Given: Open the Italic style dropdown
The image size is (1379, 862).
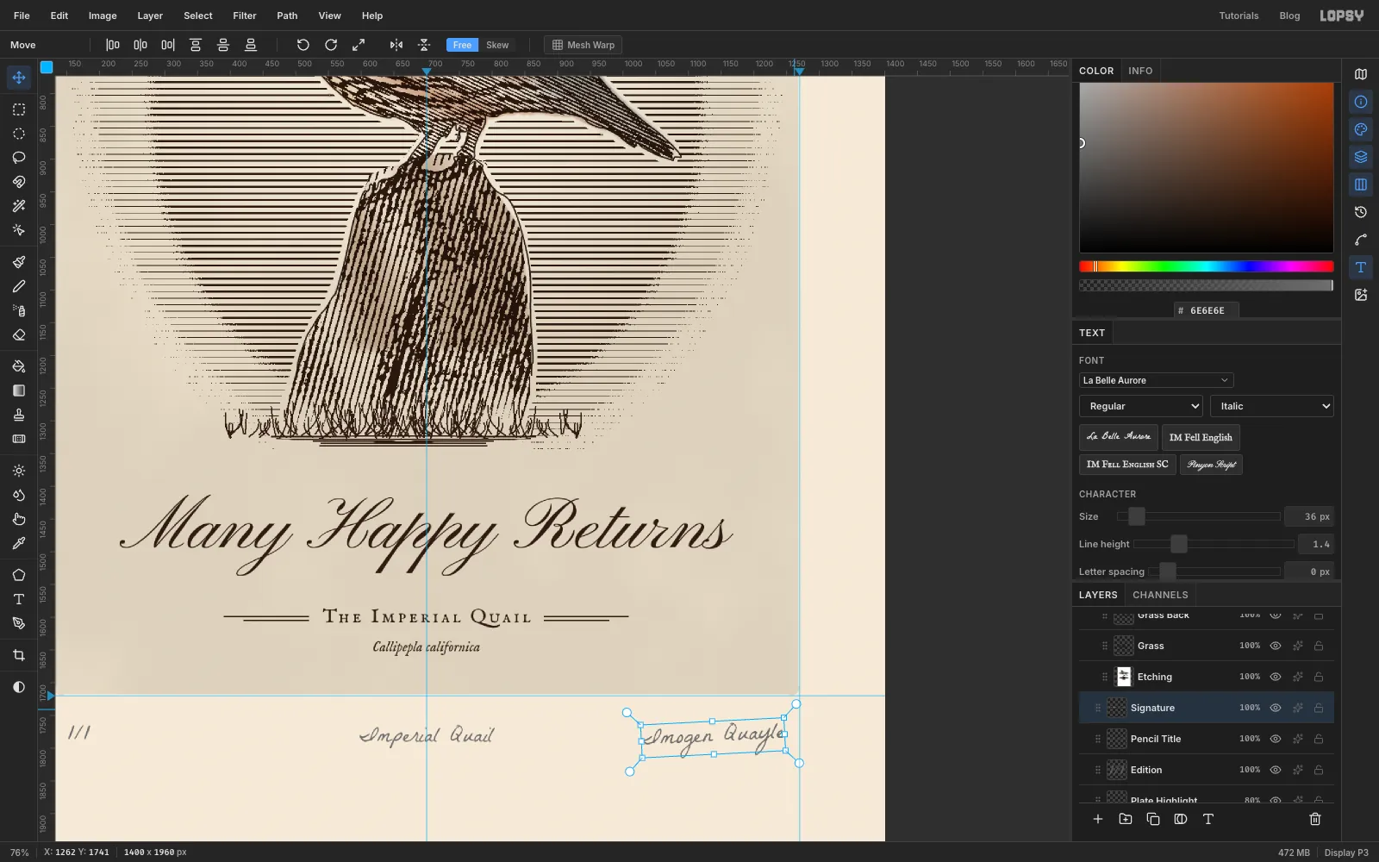Looking at the screenshot, I should coord(1272,406).
